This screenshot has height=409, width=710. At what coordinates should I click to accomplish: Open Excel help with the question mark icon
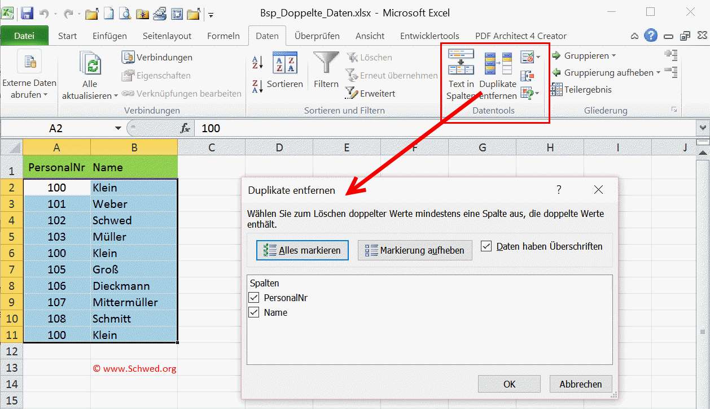pos(651,36)
